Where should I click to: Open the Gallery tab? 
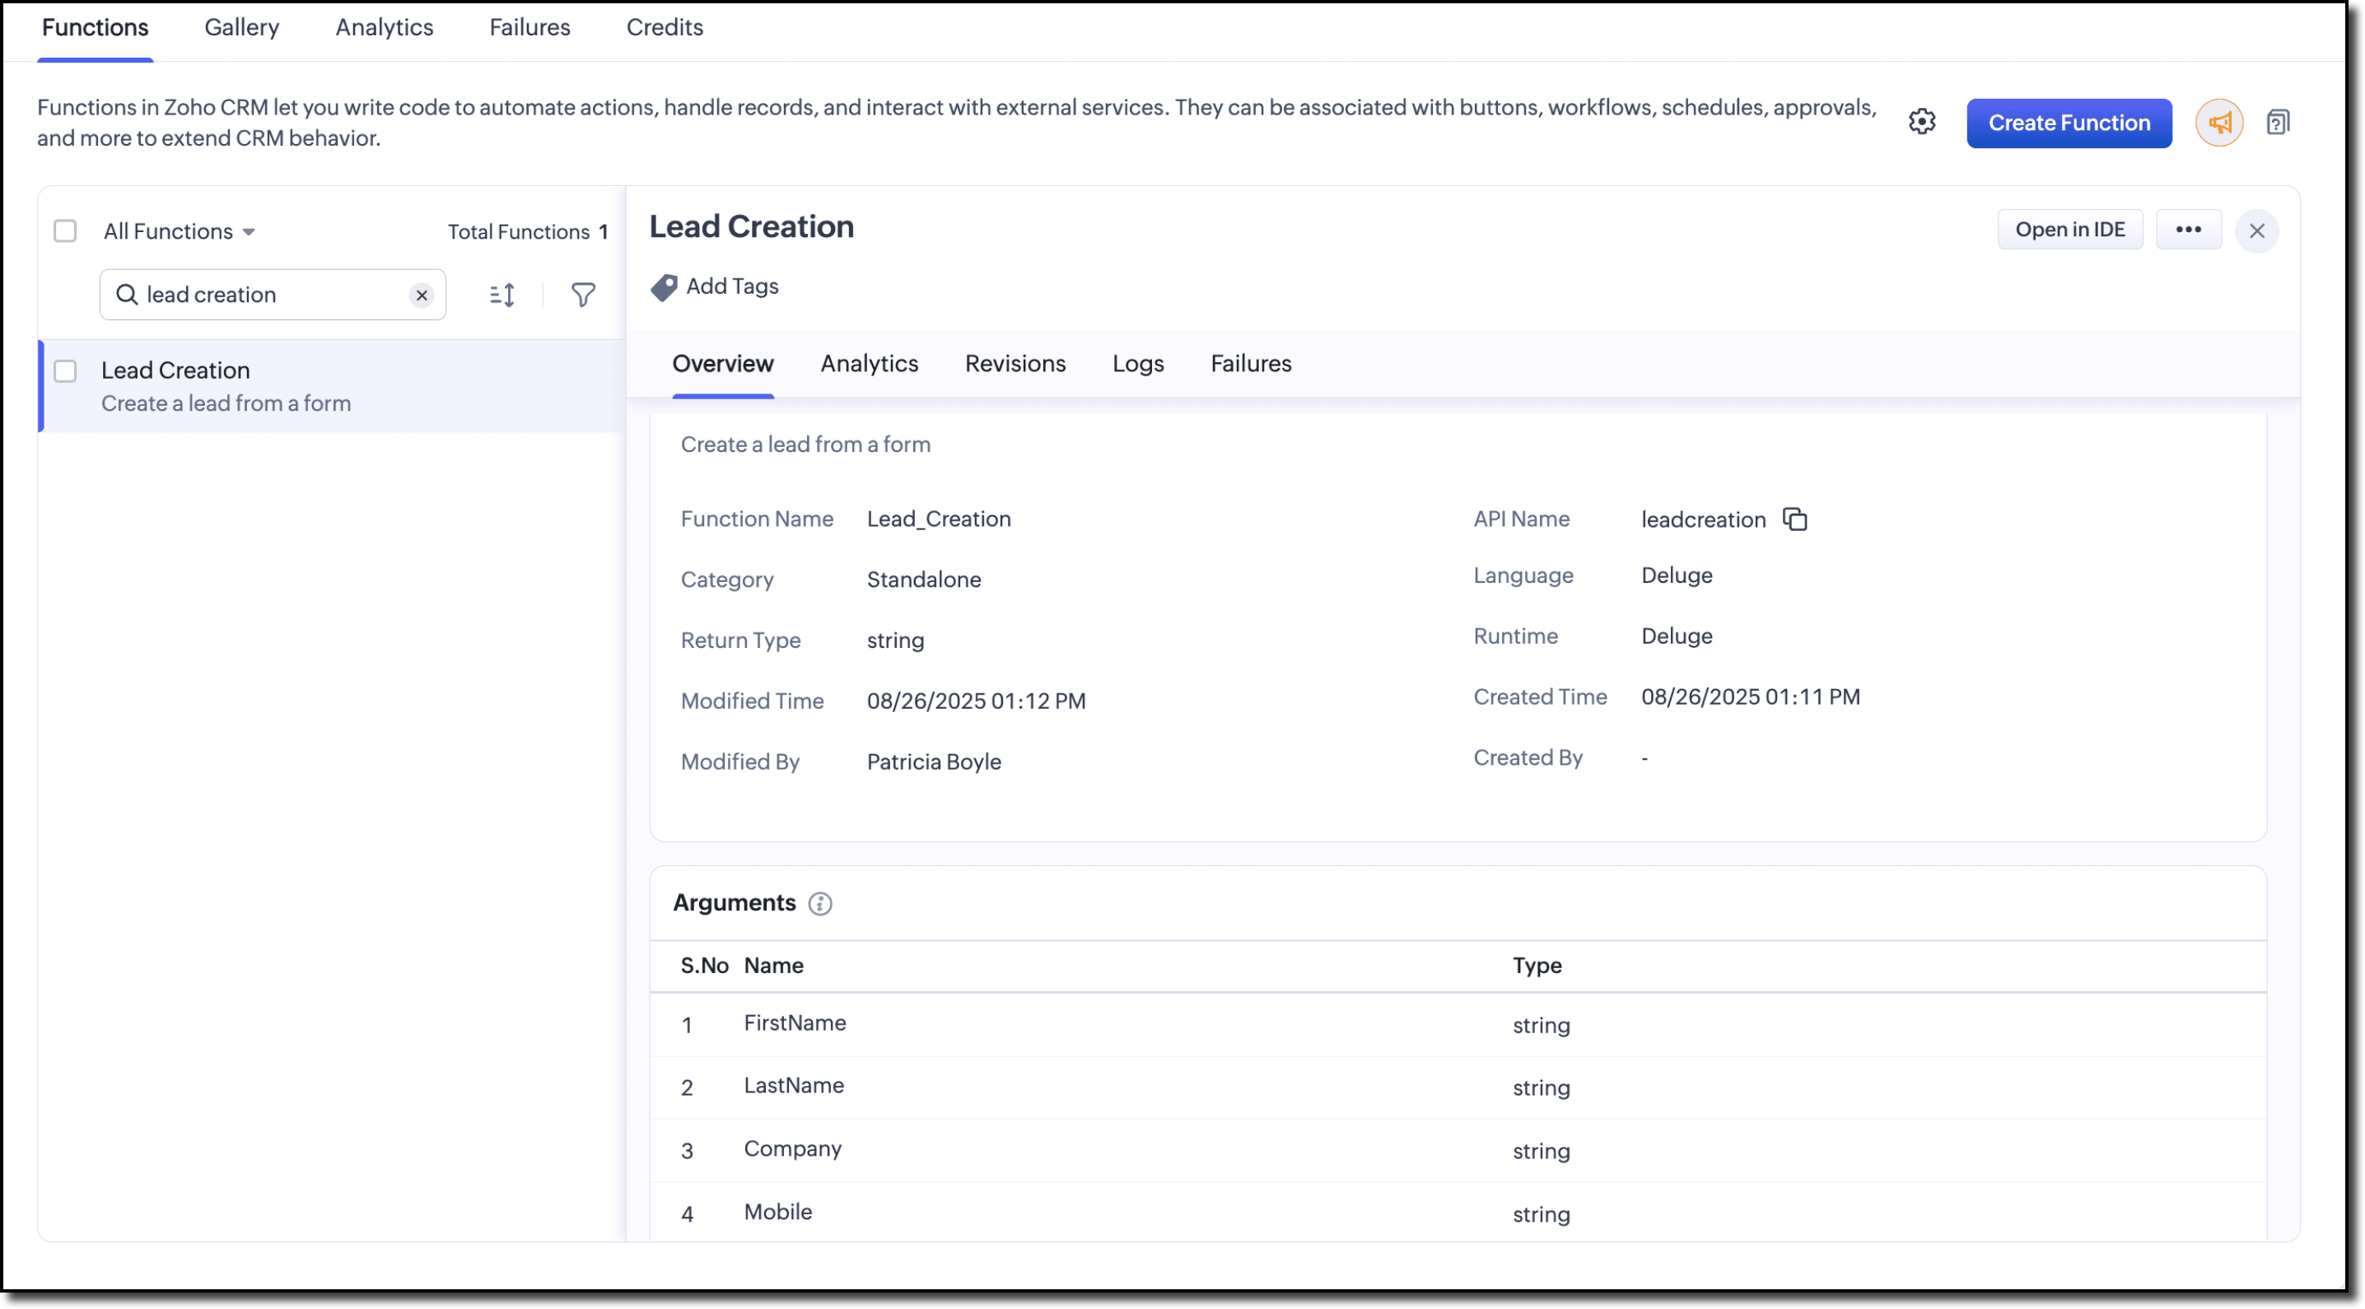coord(241,27)
